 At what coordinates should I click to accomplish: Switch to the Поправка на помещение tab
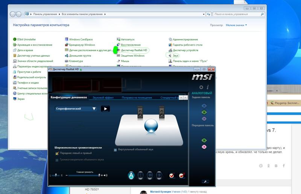[x=137, y=98]
